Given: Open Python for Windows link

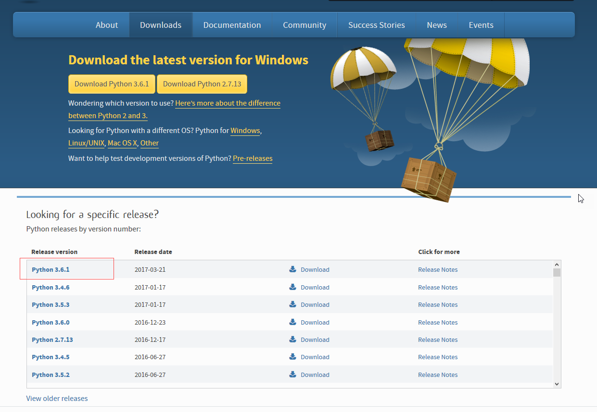Looking at the screenshot, I should 245,131.
